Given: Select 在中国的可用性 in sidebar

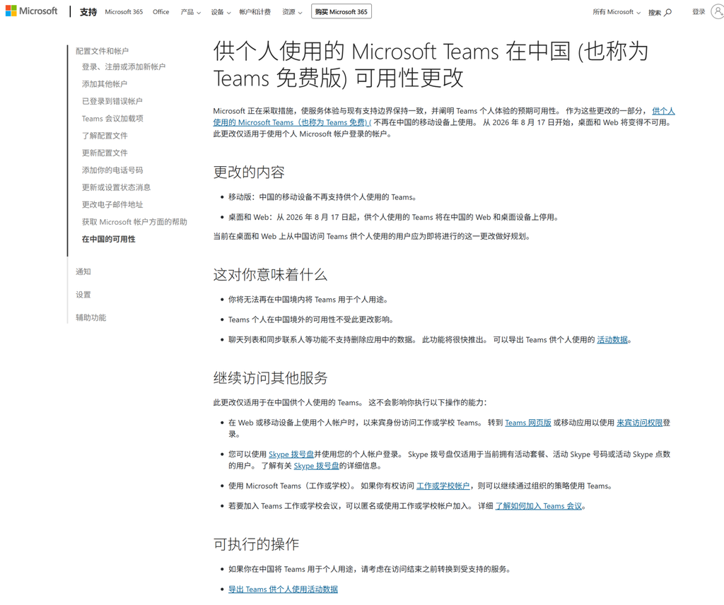Looking at the screenshot, I should click(108, 239).
